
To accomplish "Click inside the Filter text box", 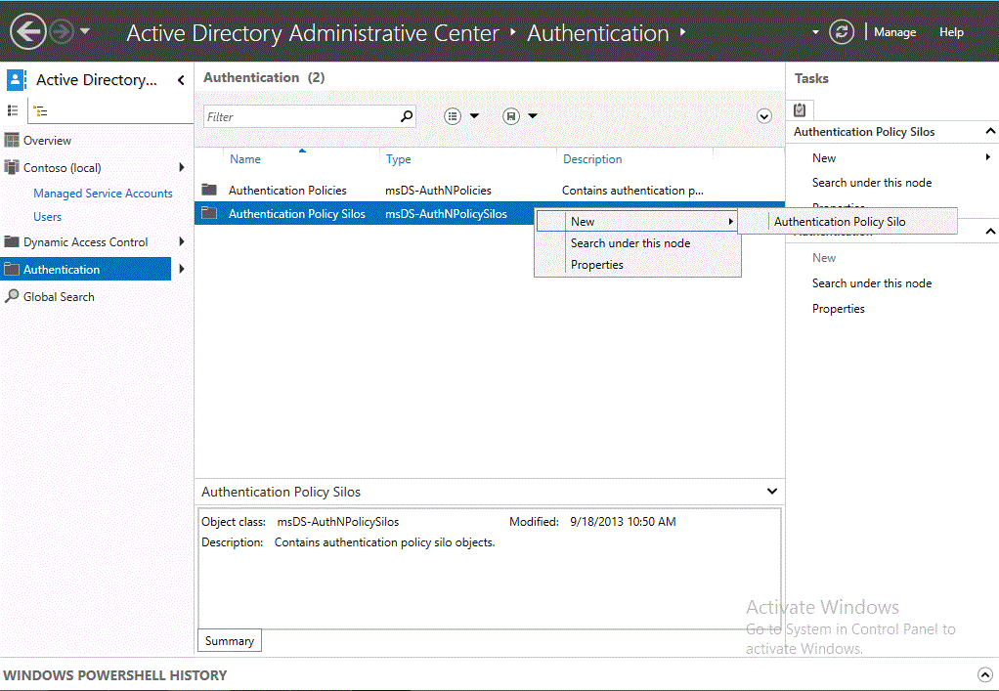I will tap(301, 116).
